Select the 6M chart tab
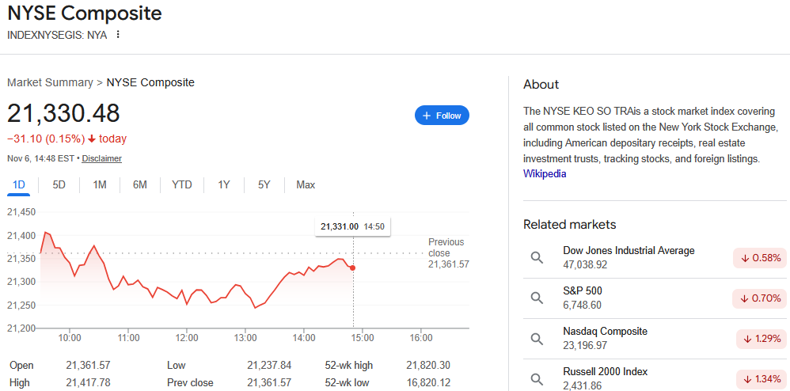 tap(140, 184)
